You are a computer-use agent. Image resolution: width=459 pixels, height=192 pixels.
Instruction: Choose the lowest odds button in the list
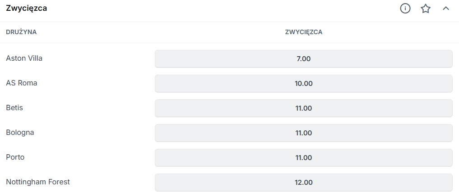(303, 58)
